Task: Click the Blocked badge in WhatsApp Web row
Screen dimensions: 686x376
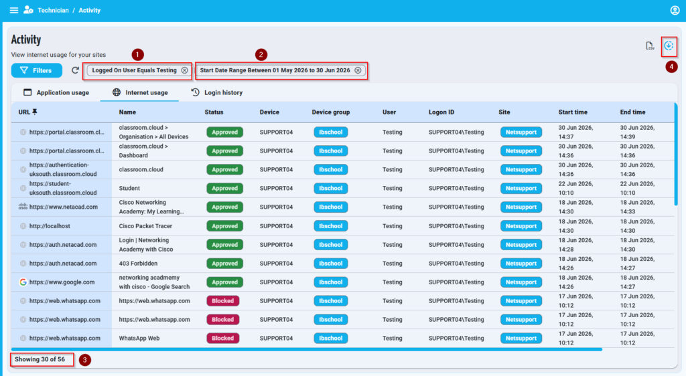Action: click(x=222, y=339)
